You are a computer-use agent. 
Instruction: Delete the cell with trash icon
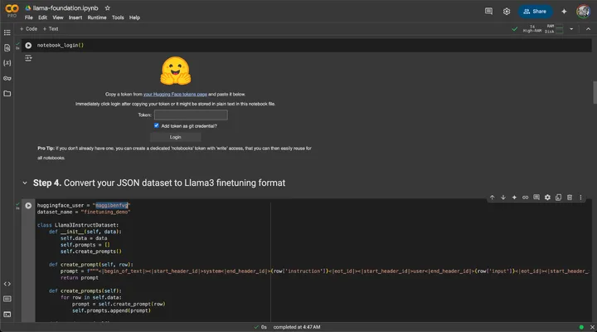[x=569, y=198]
